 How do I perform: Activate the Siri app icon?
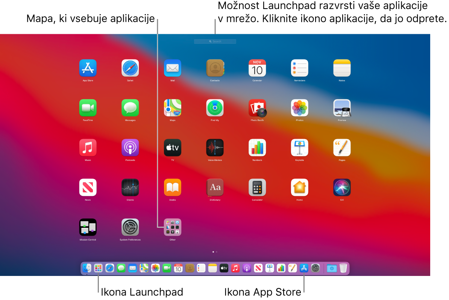pos(342,188)
